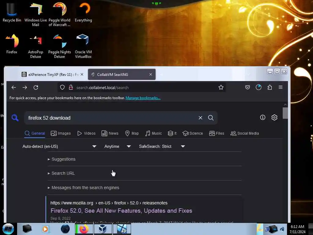
Task: Open the Everything desktop shortcut
Action: pos(83,12)
